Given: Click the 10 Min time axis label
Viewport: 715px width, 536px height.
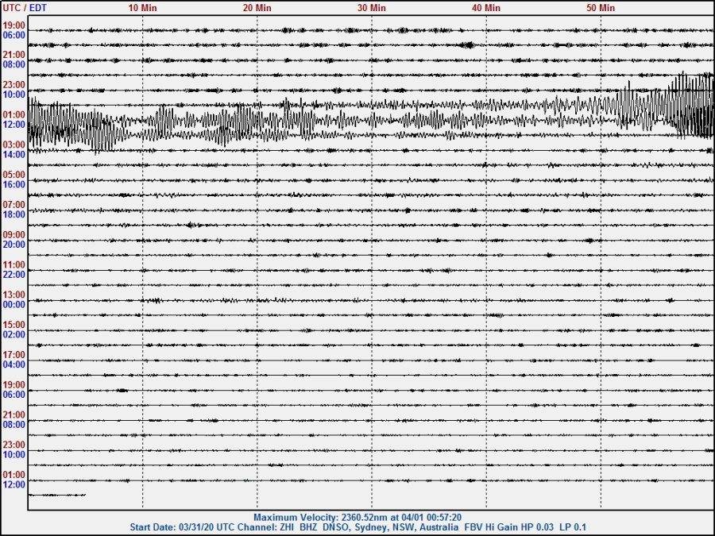Looking at the screenshot, I should pyautogui.click(x=142, y=7).
